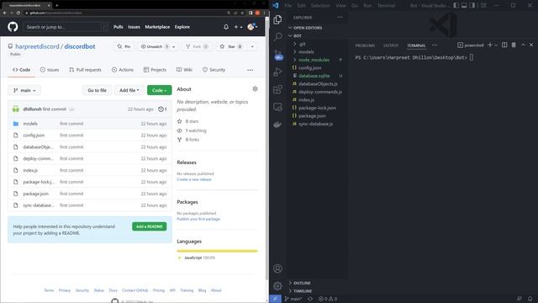Click the GitHub search input field
The height and width of the screenshot is (303, 538).
pos(66,27)
